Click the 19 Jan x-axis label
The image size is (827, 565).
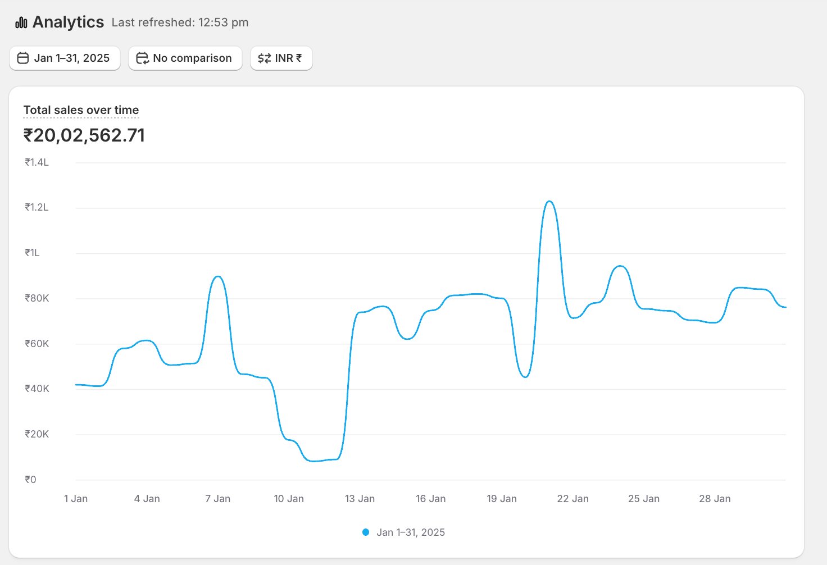click(x=502, y=499)
